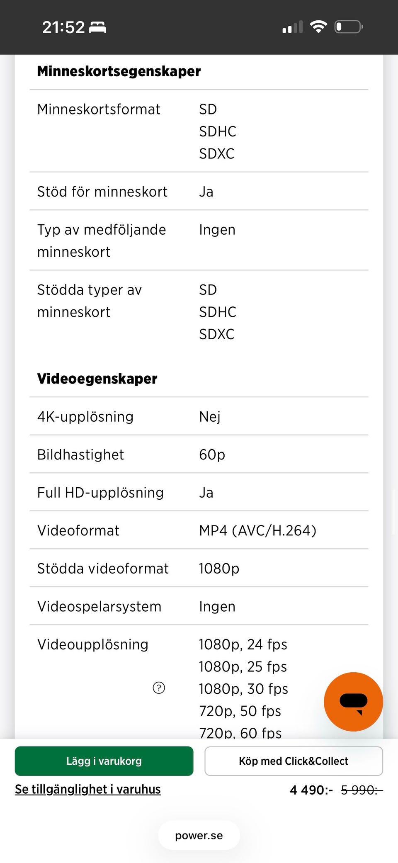Tap the Bildhastighet 60p value

pyautogui.click(x=212, y=455)
